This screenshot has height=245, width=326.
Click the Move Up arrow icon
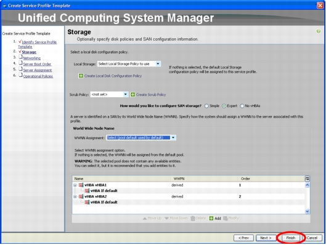coord(145,219)
